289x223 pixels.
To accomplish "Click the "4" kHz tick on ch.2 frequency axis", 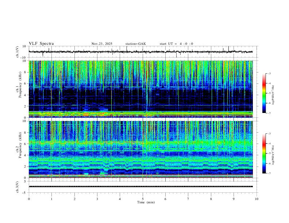I will 25,155.
